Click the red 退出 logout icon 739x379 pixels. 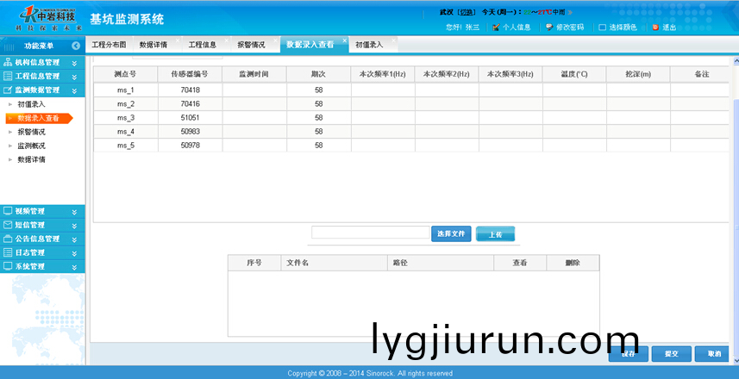(x=655, y=28)
